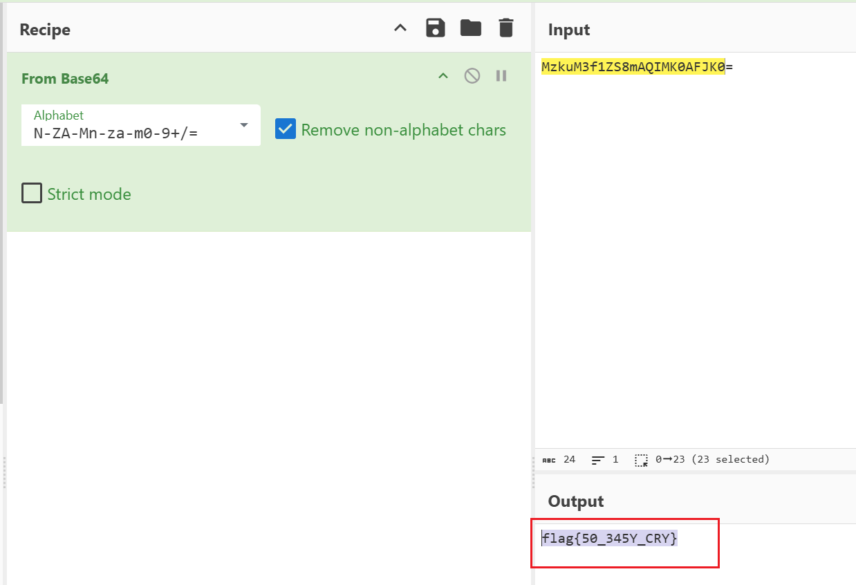The height and width of the screenshot is (585, 856).
Task: Click the Input pane title
Action: click(x=568, y=30)
